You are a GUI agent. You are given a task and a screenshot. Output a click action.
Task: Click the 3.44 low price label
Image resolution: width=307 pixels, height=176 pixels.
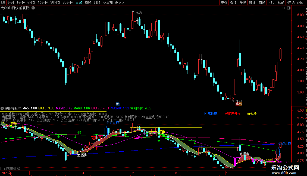click(239, 101)
